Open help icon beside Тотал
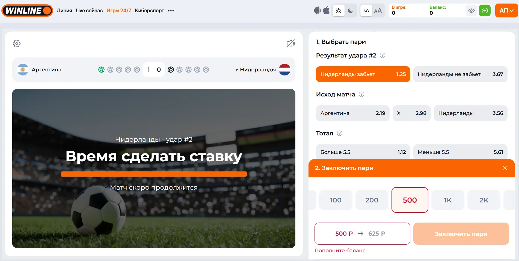Image resolution: width=519 pixels, height=261 pixels. [340, 133]
